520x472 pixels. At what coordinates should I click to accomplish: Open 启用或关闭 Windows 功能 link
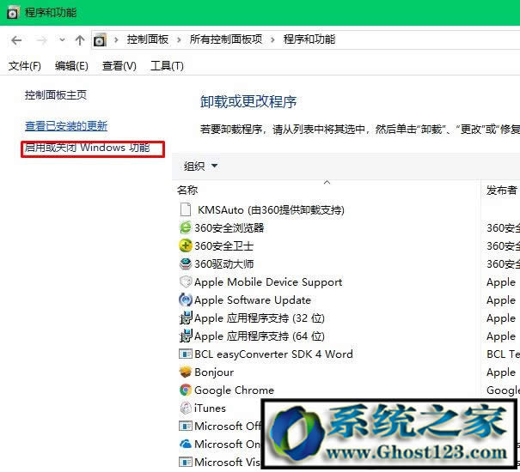pyautogui.click(x=87, y=148)
